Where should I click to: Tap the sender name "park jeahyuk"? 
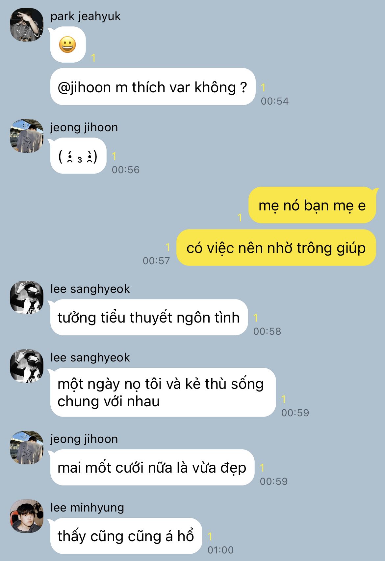pyautogui.click(x=86, y=16)
